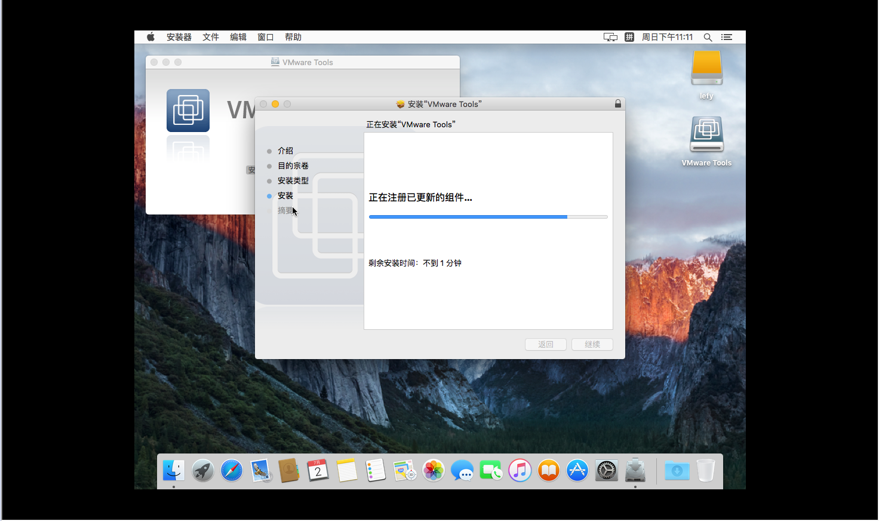Open Spotlight search magnifier in menu bar

pos(708,37)
